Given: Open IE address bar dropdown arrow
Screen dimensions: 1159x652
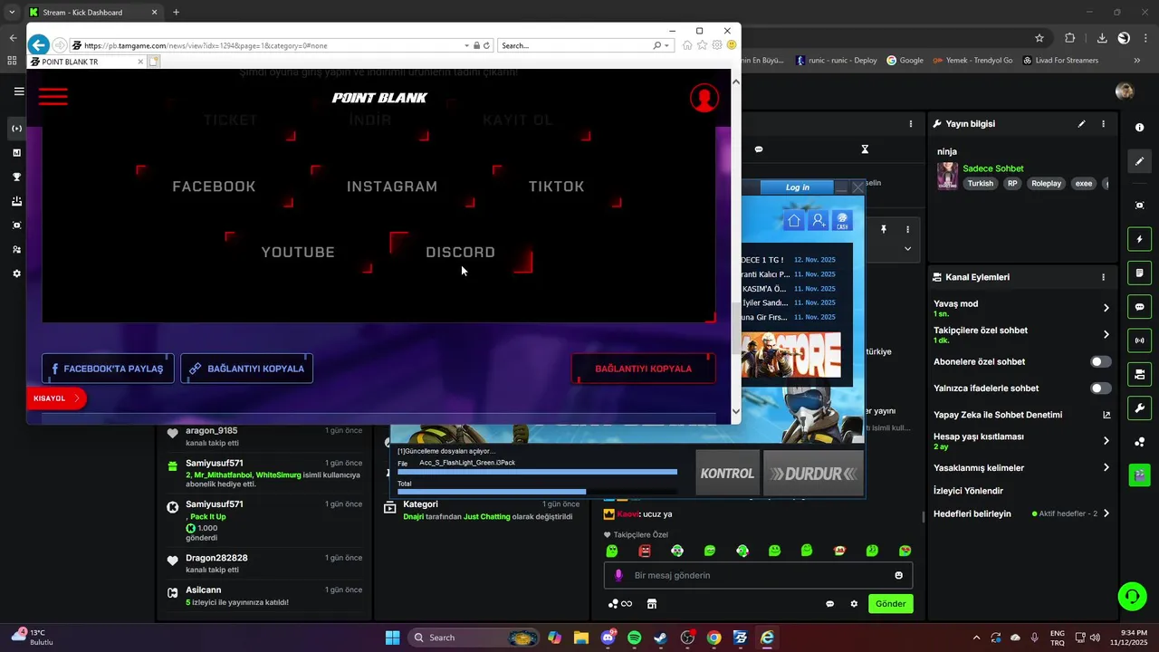Looking at the screenshot, I should [466, 45].
